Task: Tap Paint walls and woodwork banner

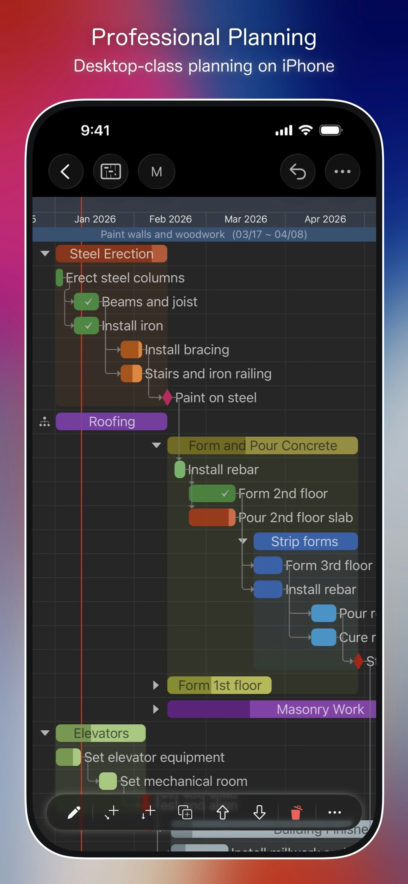Action: pyautogui.click(x=204, y=234)
